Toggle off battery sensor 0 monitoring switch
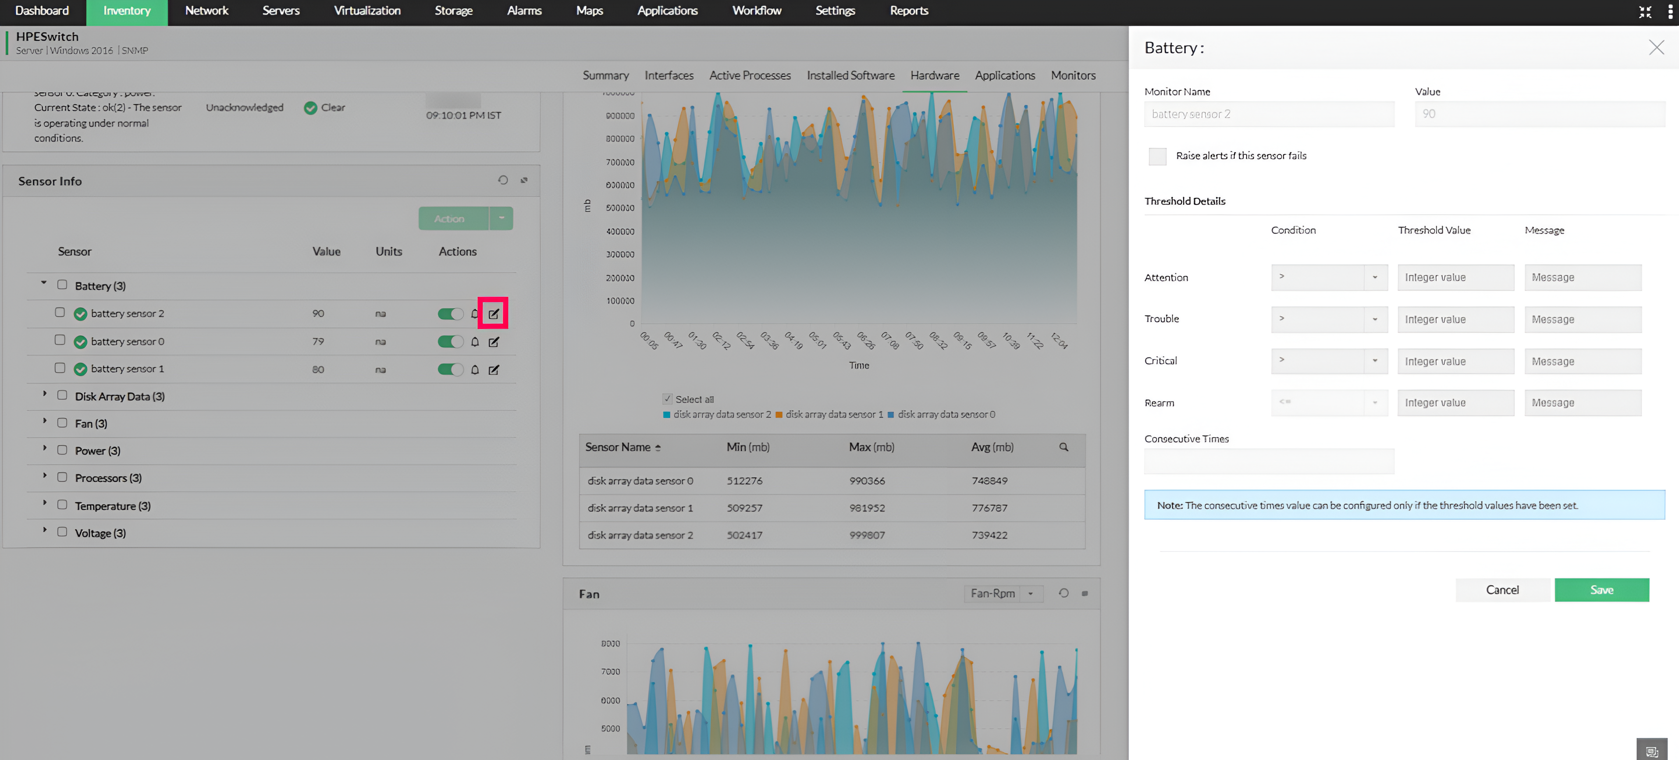1679x760 pixels. 450,341
